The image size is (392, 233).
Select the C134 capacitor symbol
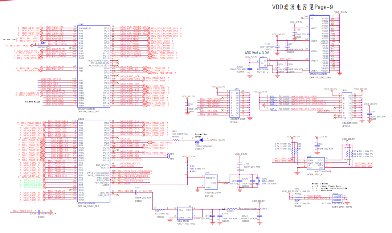[240, 164]
